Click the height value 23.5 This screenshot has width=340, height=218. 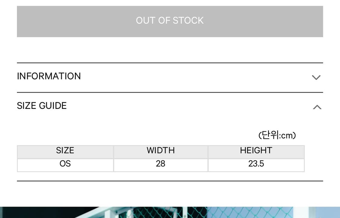point(256,164)
